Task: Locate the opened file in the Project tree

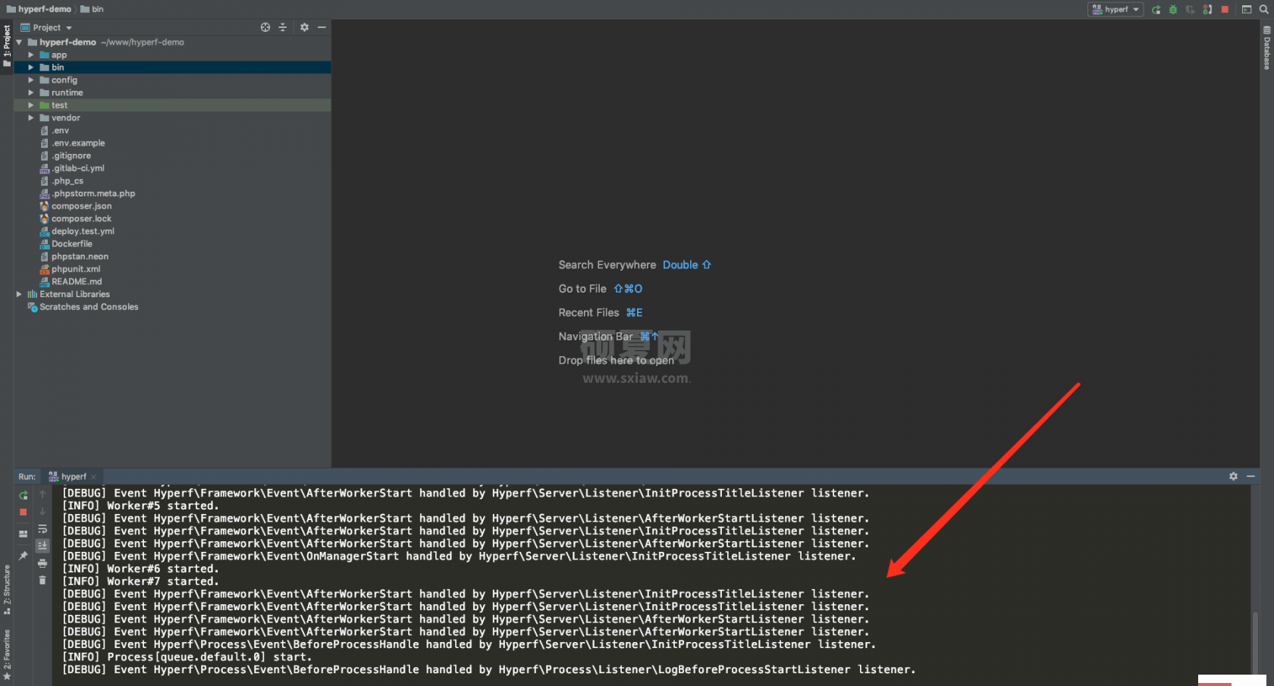Action: [x=265, y=27]
